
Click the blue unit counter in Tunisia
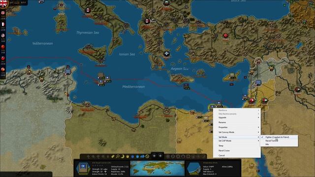(x=68, y=71)
